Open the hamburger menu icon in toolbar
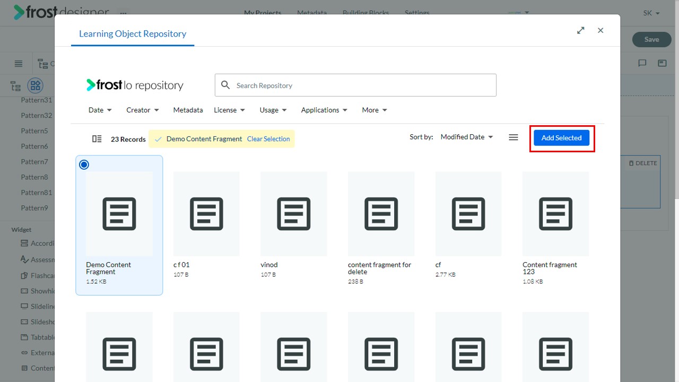 pyautogui.click(x=19, y=64)
